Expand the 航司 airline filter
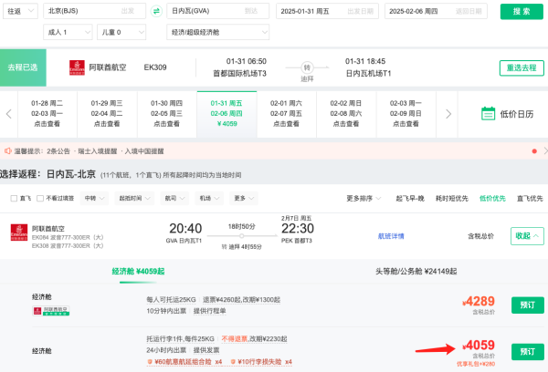The height and width of the screenshot is (372, 548). click(174, 198)
